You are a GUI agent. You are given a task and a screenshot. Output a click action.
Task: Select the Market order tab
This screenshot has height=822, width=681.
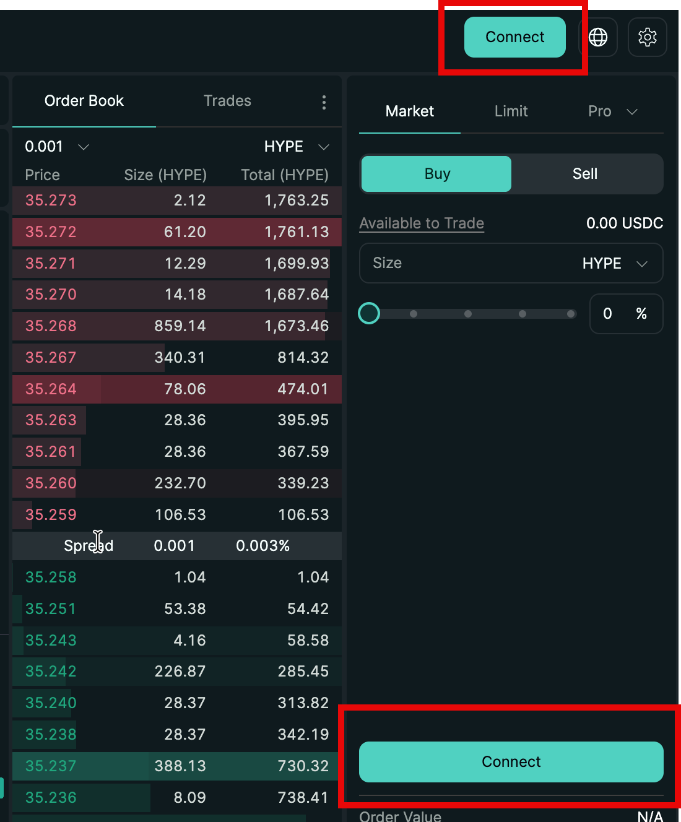click(410, 111)
